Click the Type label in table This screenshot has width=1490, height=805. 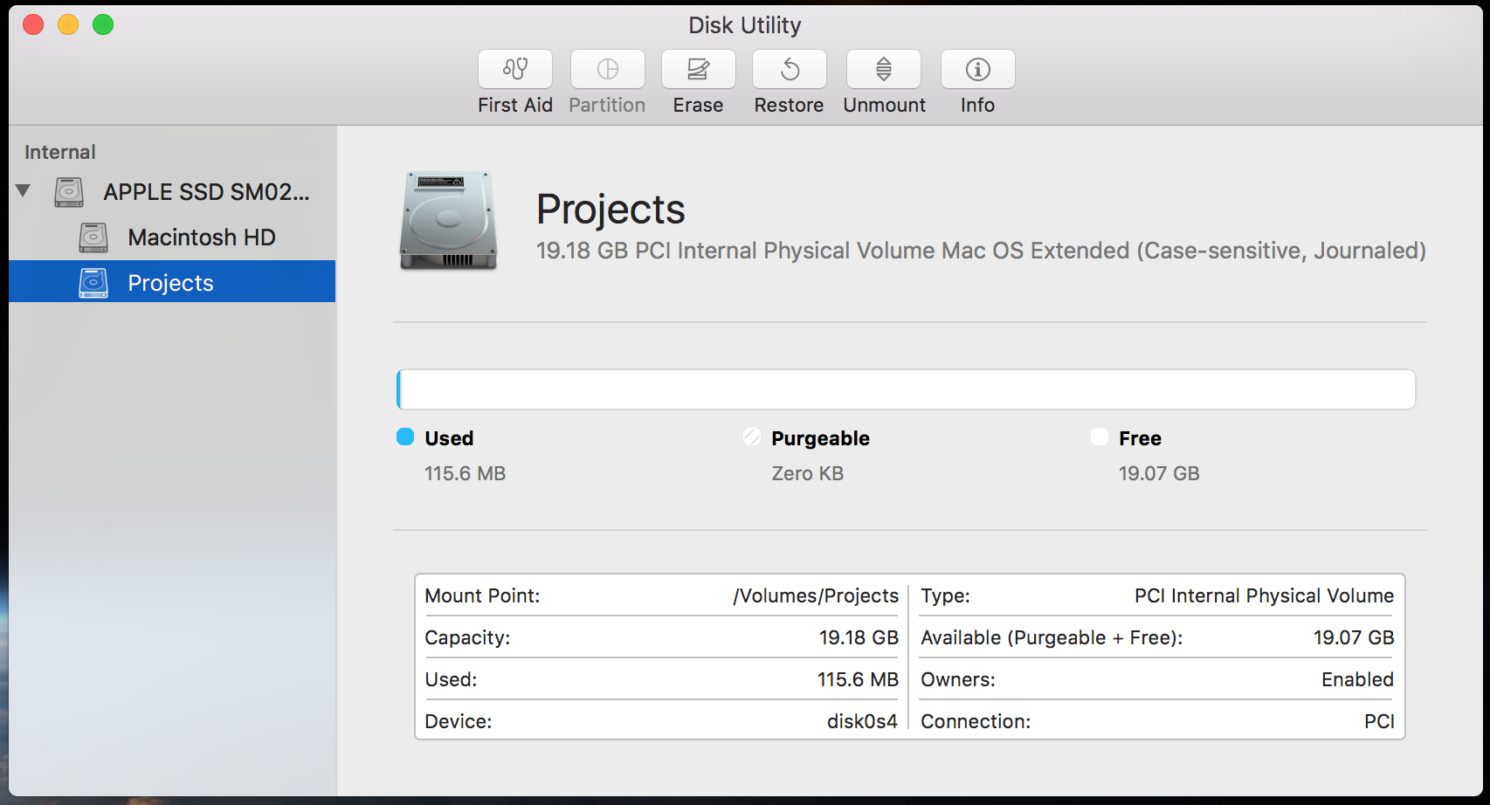[x=945, y=595]
